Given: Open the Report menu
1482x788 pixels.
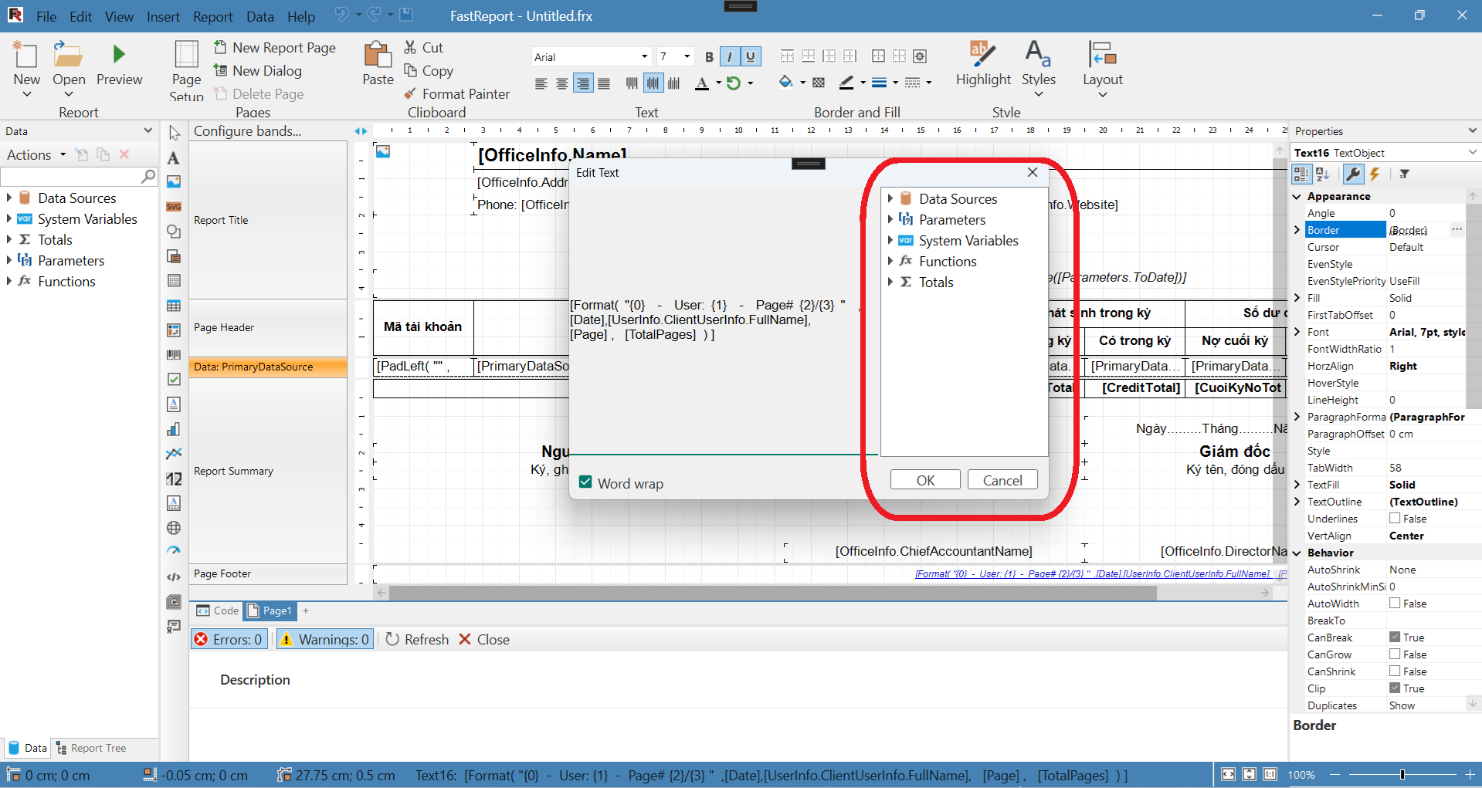Looking at the screenshot, I should tap(212, 16).
